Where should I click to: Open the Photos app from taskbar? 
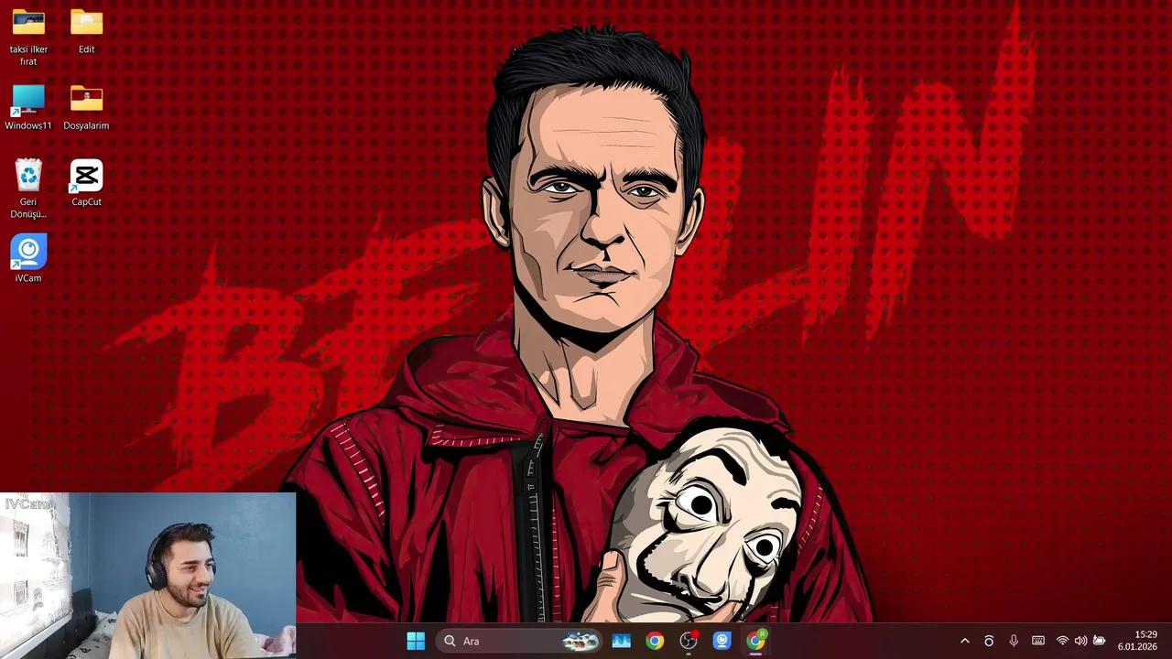[621, 641]
